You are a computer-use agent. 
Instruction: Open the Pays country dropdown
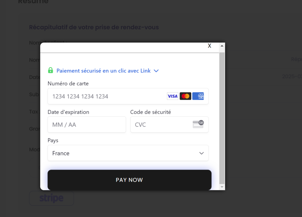click(x=128, y=153)
